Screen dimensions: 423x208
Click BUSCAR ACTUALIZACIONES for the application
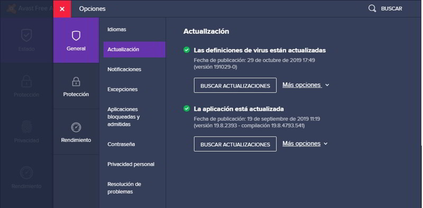235,144
